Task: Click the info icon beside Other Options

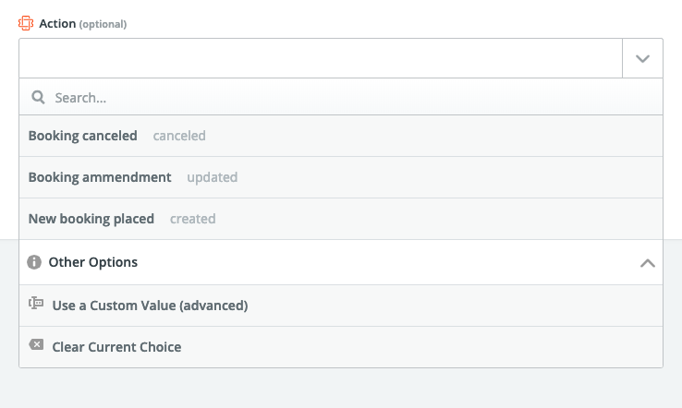Action: pos(34,262)
